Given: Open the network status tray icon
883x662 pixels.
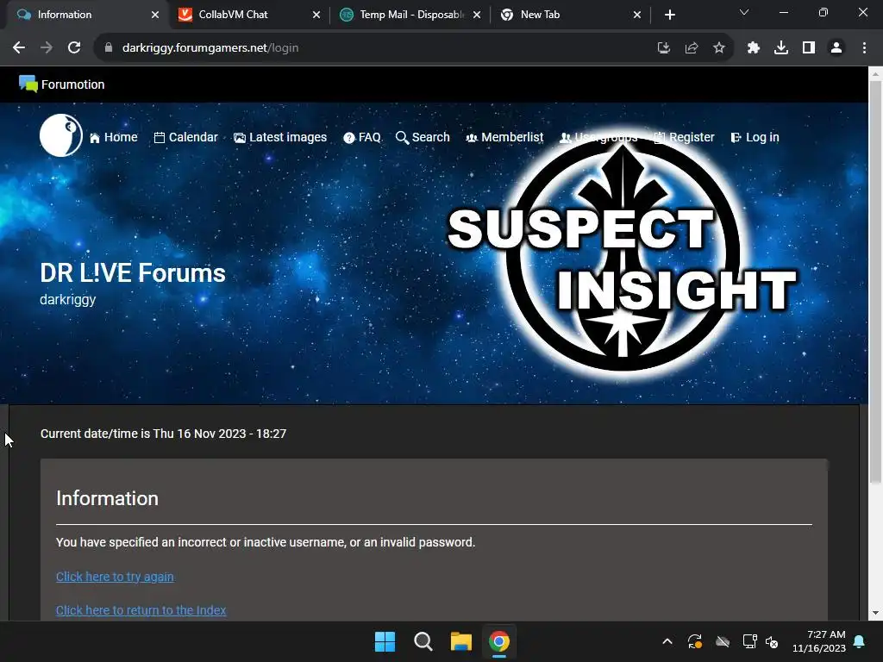Looking at the screenshot, I should 749,641.
